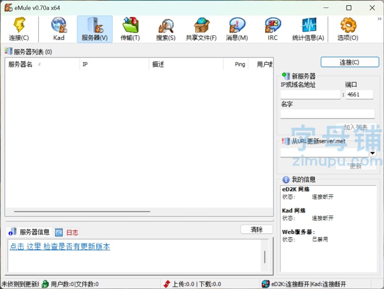This screenshot has width=384, height=289.
Task: Open the server.met URL dropdown arrow
Action: [372, 153]
